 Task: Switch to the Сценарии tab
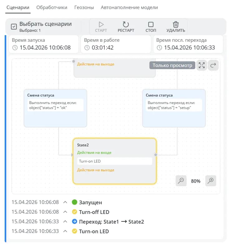click(18, 7)
